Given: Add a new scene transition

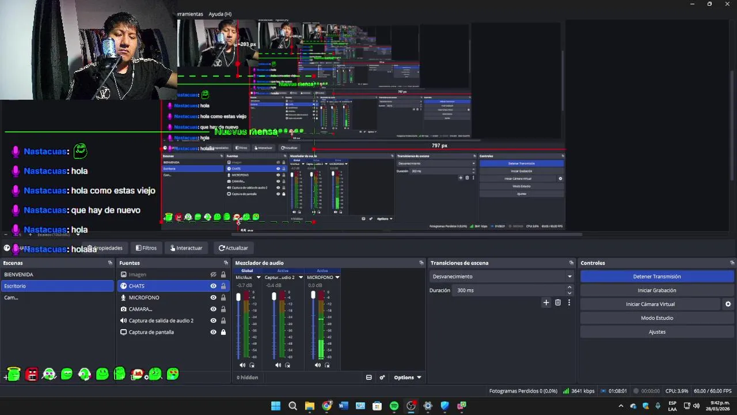Looking at the screenshot, I should (546, 303).
